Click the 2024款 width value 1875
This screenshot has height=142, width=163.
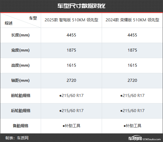[x=132, y=50]
